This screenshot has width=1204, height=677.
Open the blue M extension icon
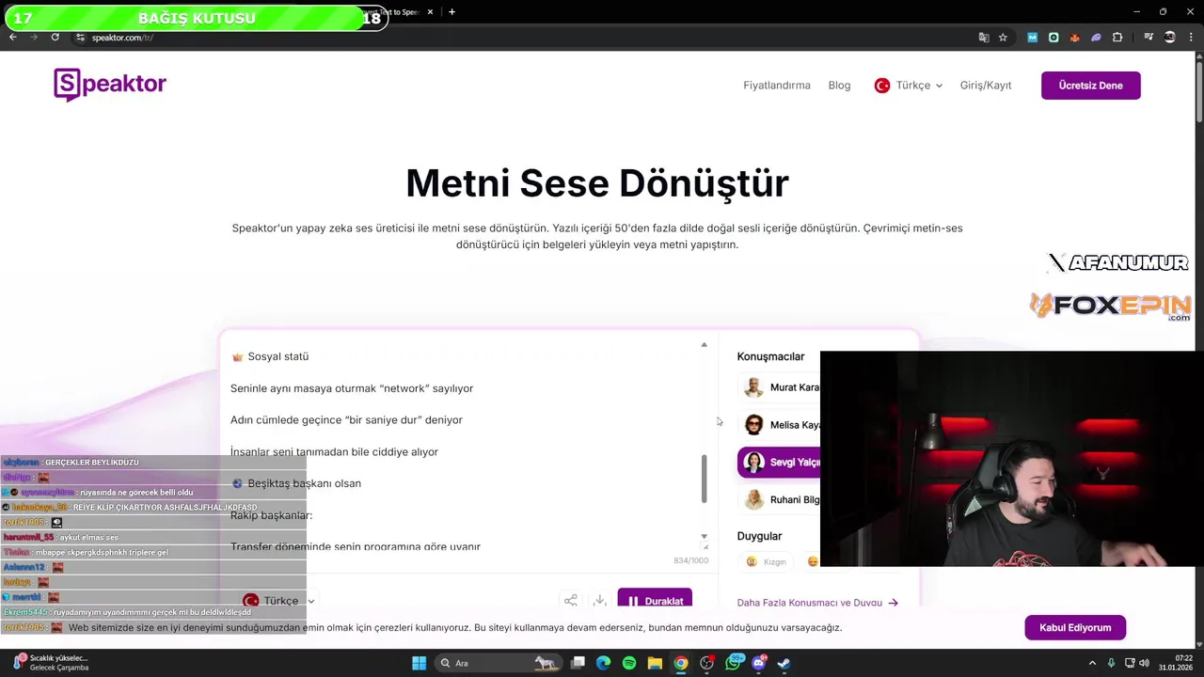tap(1032, 38)
